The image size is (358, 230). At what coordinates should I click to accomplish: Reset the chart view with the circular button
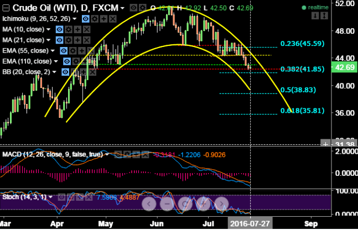[185, 203]
